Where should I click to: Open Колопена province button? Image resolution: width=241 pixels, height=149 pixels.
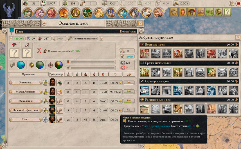[26, 83]
